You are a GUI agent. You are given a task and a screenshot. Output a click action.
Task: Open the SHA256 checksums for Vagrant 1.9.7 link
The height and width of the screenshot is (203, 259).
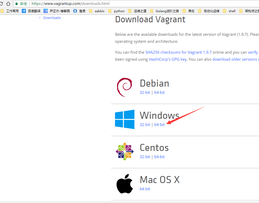click(x=178, y=52)
